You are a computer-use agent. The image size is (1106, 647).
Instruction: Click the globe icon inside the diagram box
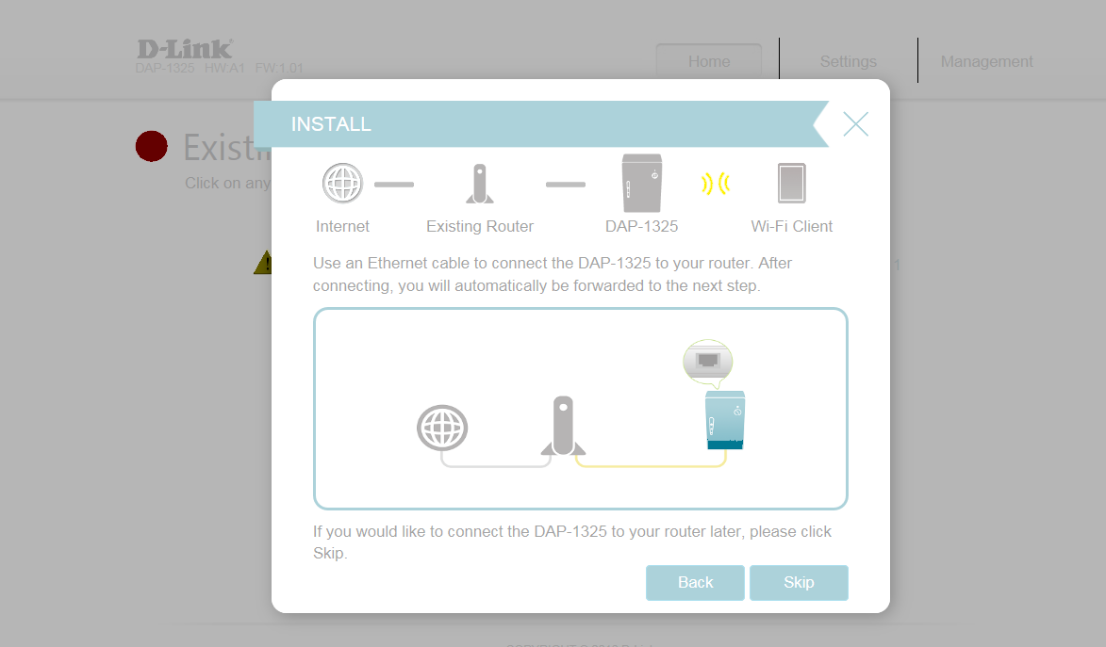pos(442,428)
